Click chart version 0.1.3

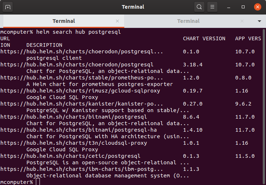point(191,156)
